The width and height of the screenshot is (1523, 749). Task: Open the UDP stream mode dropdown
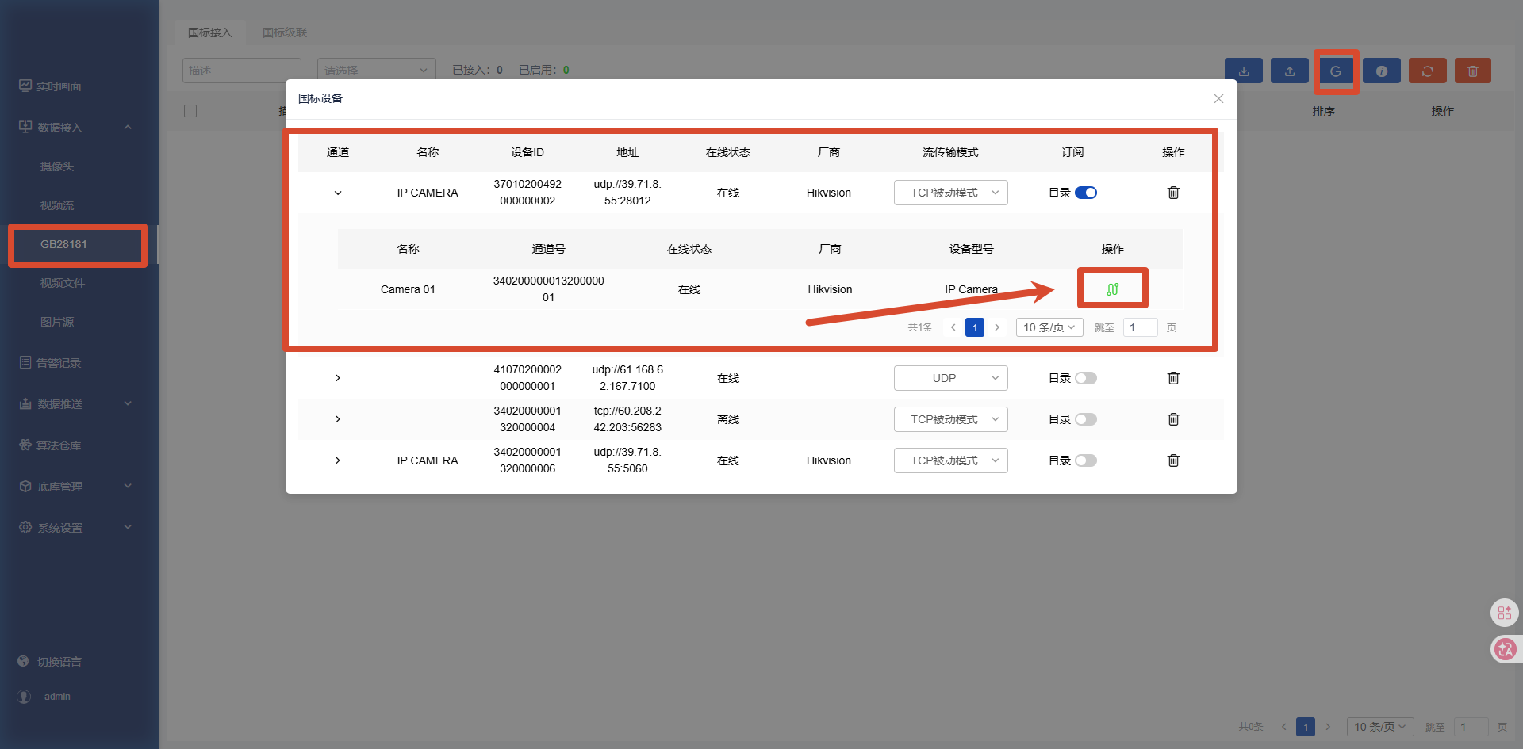(x=950, y=378)
